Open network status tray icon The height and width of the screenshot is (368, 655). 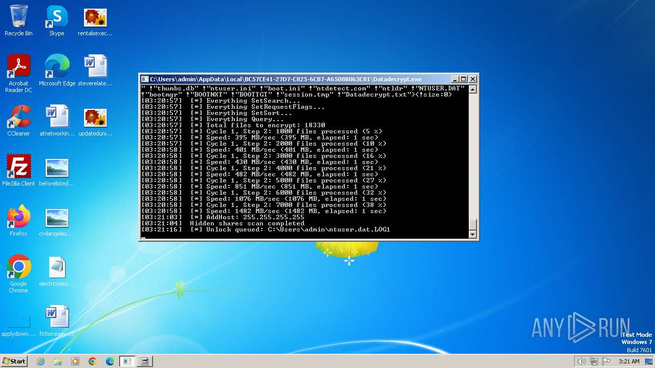[x=594, y=361]
